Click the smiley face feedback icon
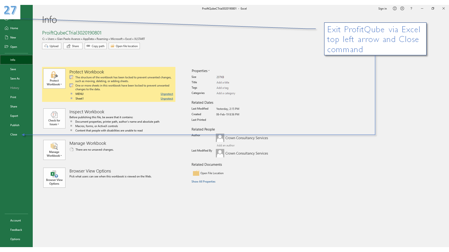Screen dimensions: 449x252 click(x=395, y=8)
